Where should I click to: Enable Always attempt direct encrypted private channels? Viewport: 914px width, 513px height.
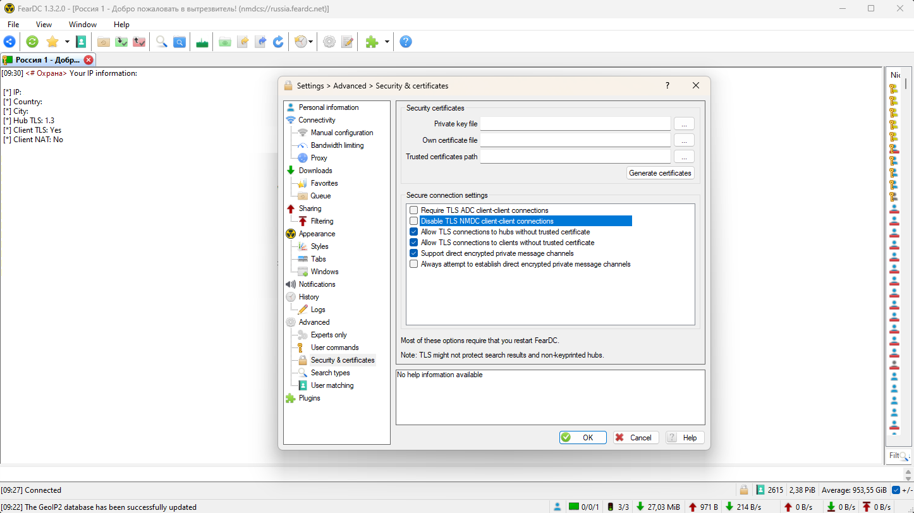413,264
